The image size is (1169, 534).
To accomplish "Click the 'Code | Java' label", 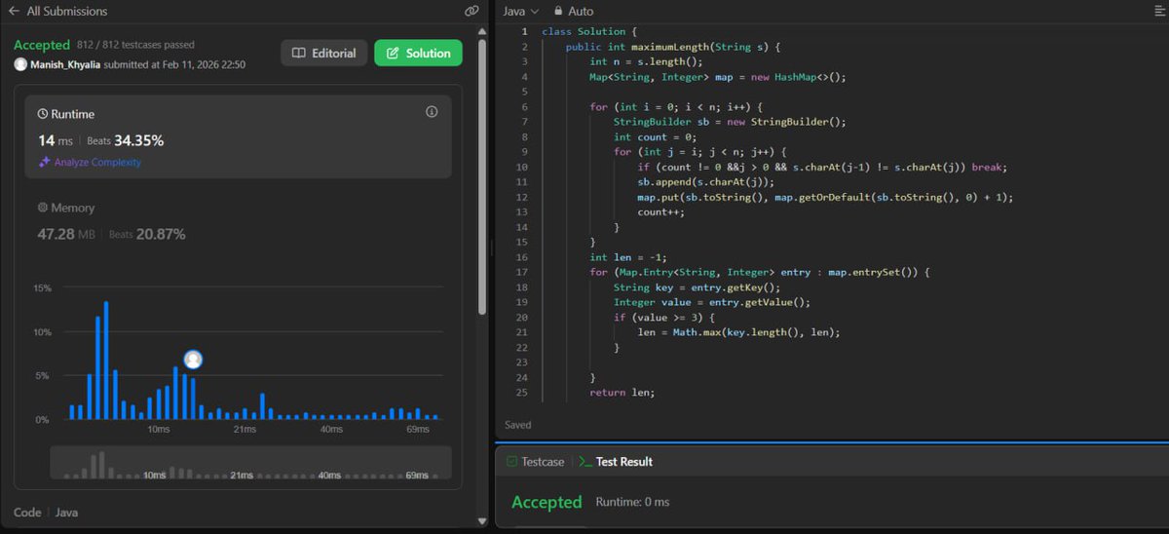I will point(46,513).
